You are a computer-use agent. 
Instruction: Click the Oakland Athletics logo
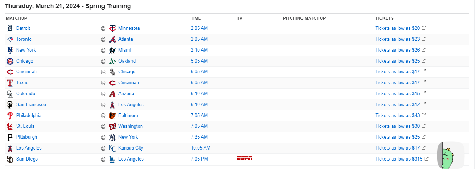pos(112,61)
